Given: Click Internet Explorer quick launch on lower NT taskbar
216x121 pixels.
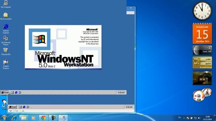Looking at the screenshot, I should pos(24,107).
